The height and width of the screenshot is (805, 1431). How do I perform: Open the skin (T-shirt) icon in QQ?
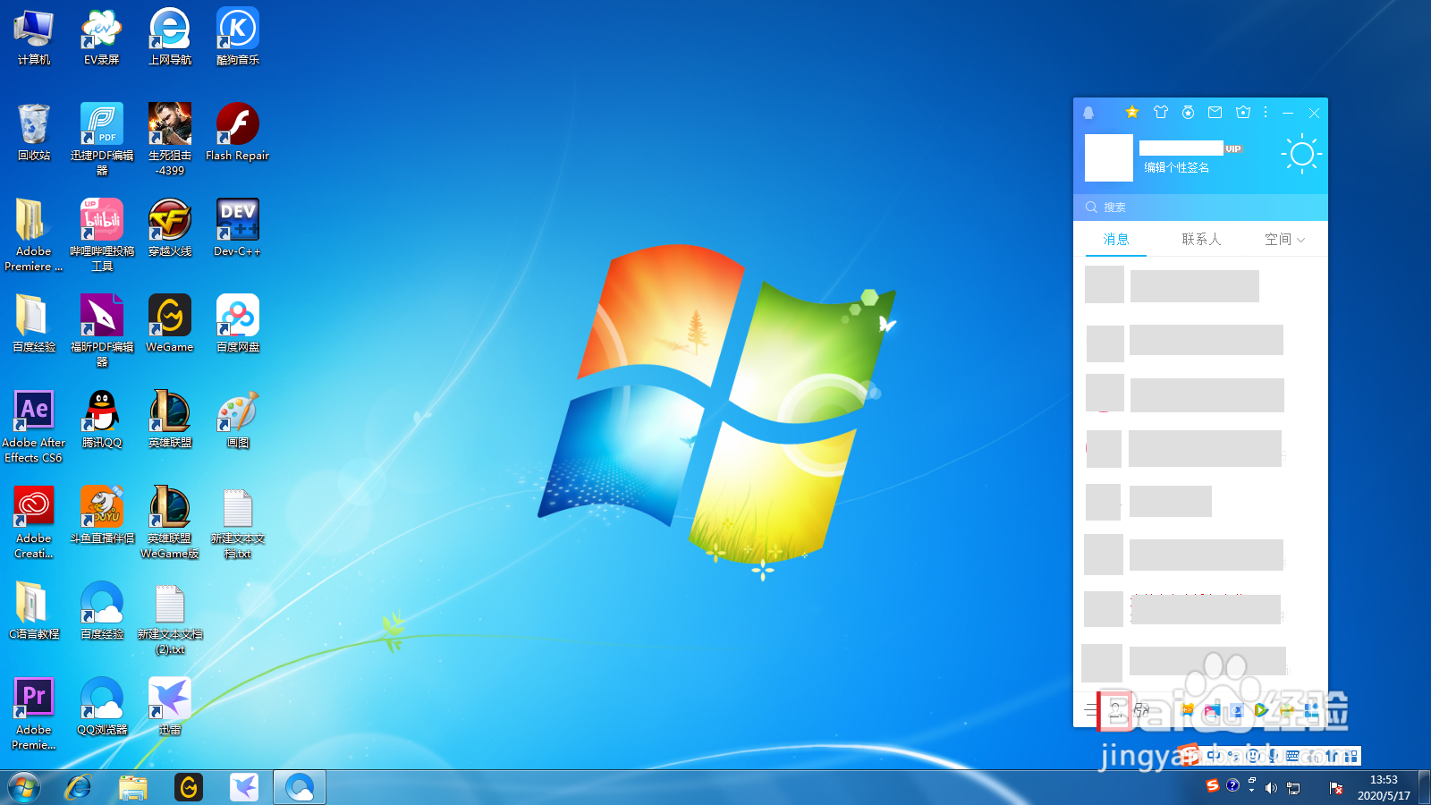click(1161, 112)
